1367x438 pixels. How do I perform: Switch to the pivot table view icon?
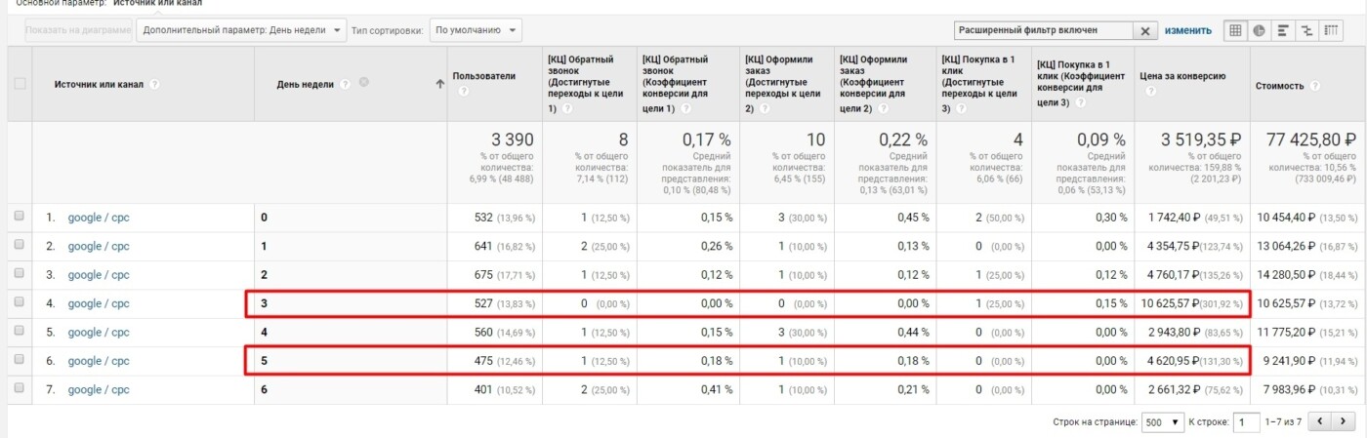1330,30
